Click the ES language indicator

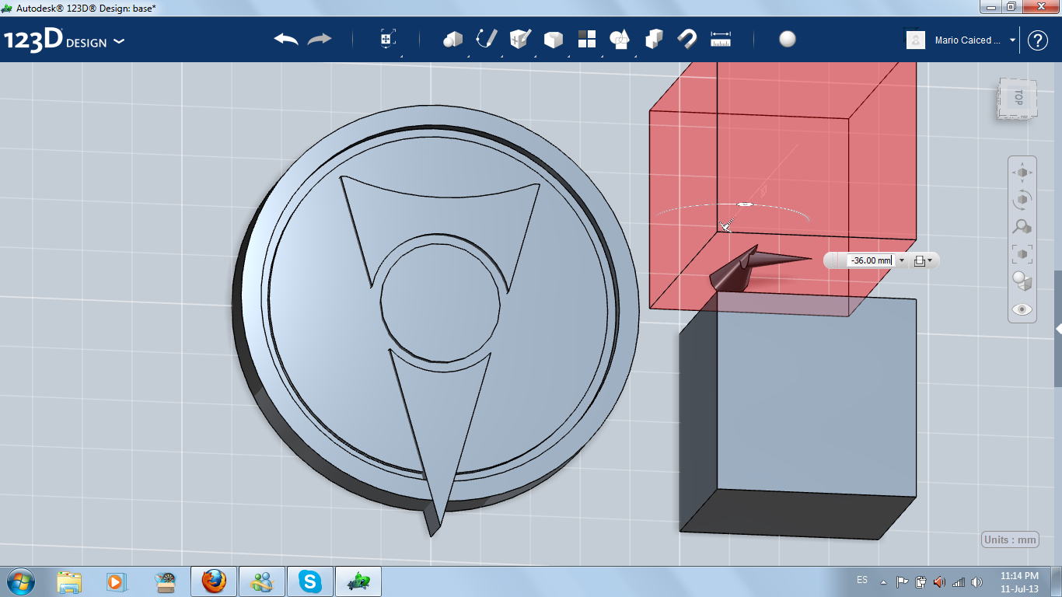pos(862,580)
